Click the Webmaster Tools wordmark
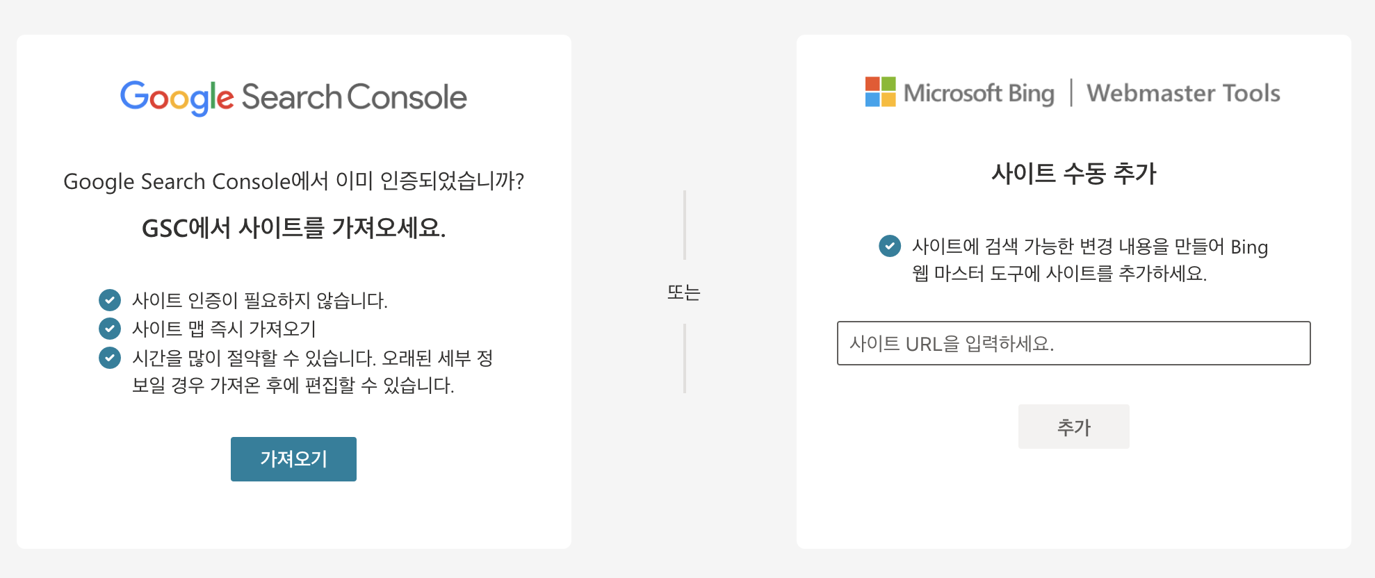The image size is (1375, 578). pyautogui.click(x=1183, y=92)
